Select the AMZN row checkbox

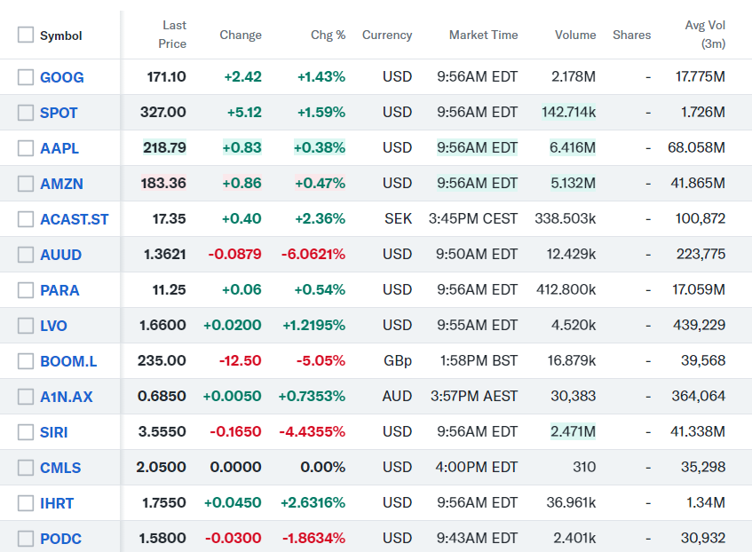[26, 184]
